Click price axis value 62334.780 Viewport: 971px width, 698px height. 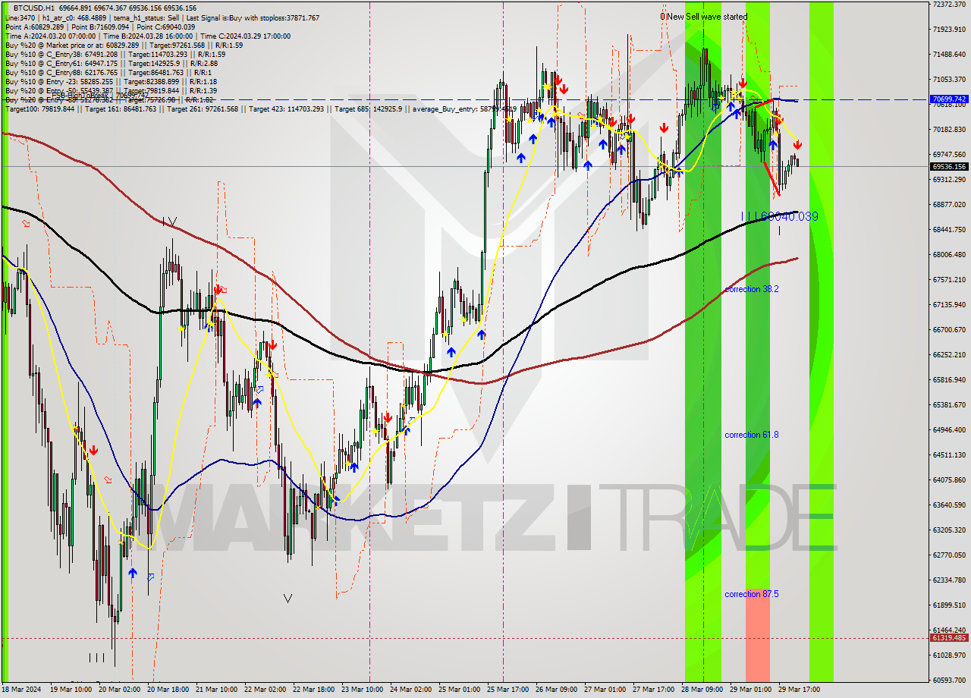coord(949,580)
